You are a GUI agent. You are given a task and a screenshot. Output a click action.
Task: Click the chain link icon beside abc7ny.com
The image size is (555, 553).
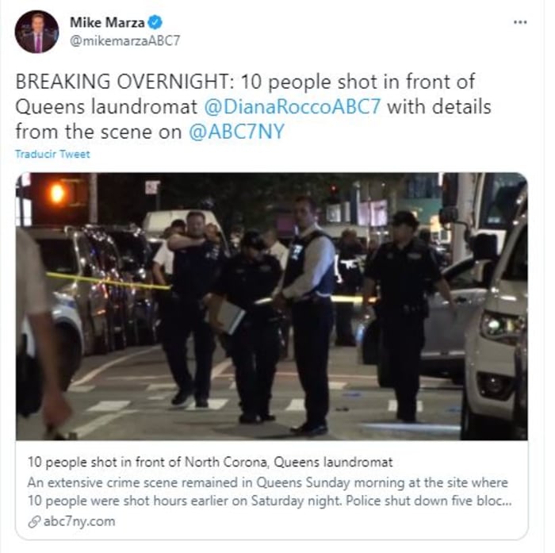coord(34,521)
